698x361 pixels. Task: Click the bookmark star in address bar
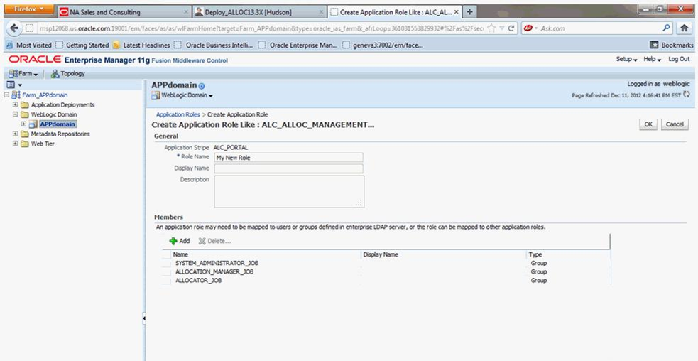point(491,28)
